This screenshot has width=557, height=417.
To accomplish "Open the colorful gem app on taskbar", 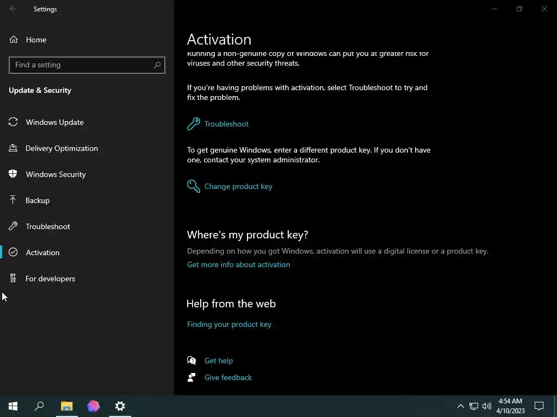I will (x=94, y=406).
